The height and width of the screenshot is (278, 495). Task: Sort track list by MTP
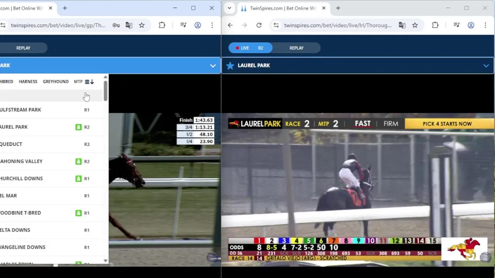click(78, 81)
